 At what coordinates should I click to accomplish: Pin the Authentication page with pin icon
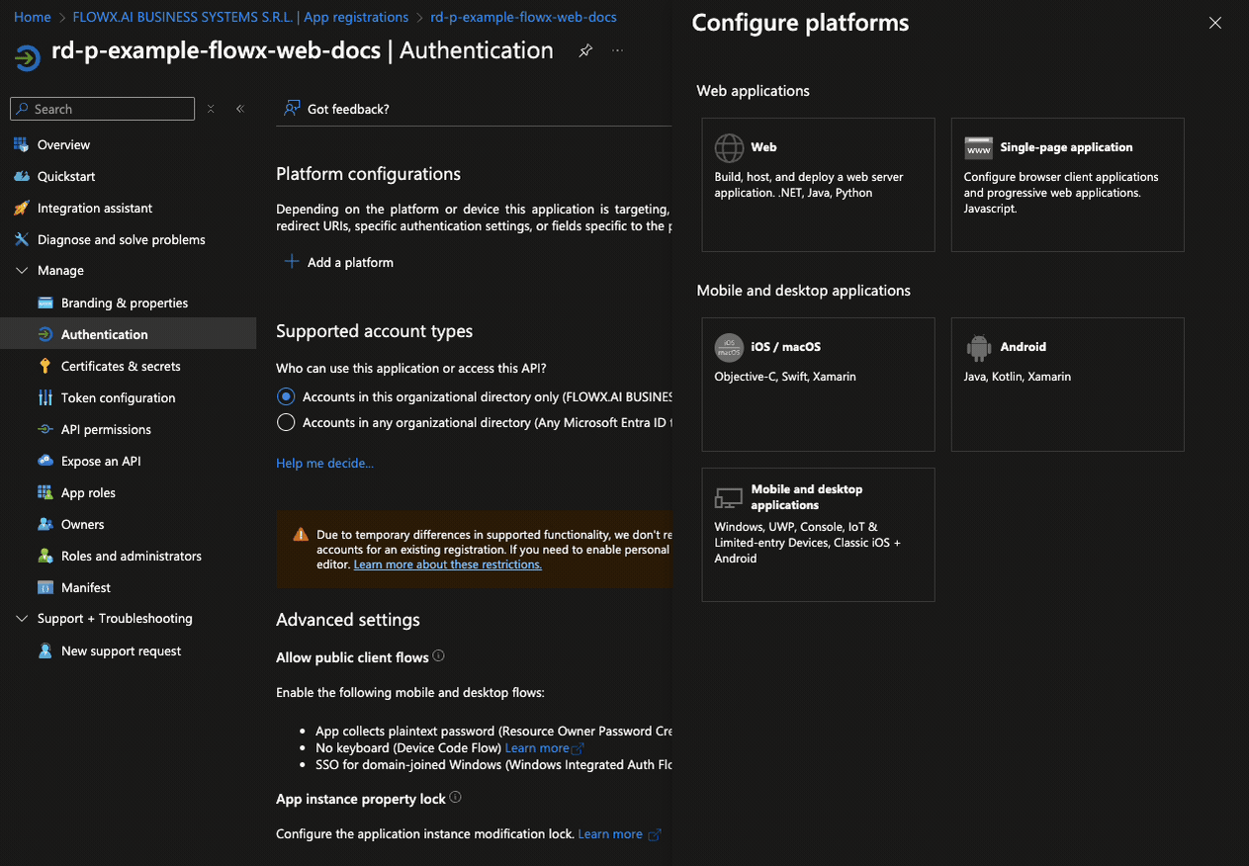[x=585, y=51]
